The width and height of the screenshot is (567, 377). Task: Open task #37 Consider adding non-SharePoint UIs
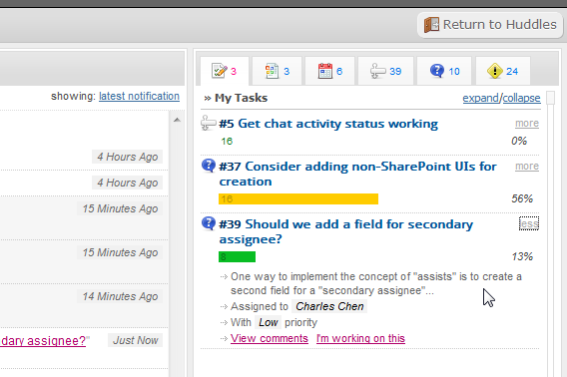click(357, 174)
